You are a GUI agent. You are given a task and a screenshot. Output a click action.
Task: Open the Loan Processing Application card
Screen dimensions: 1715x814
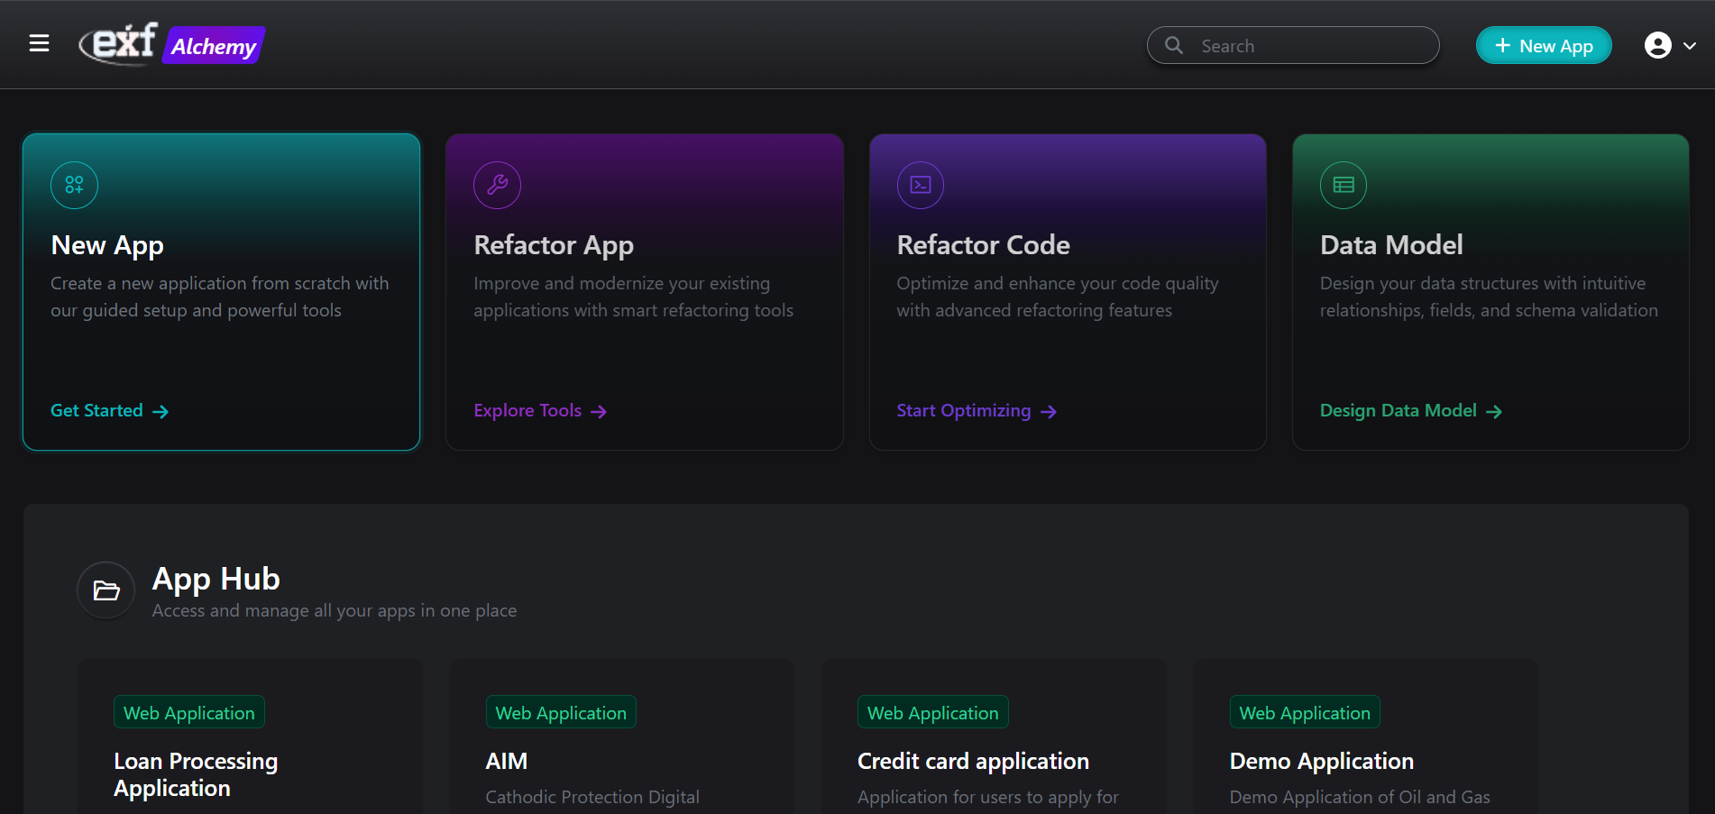pos(196,774)
